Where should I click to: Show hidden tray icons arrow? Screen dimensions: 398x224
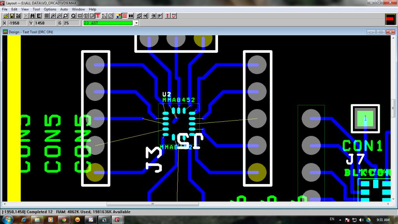[340, 220]
